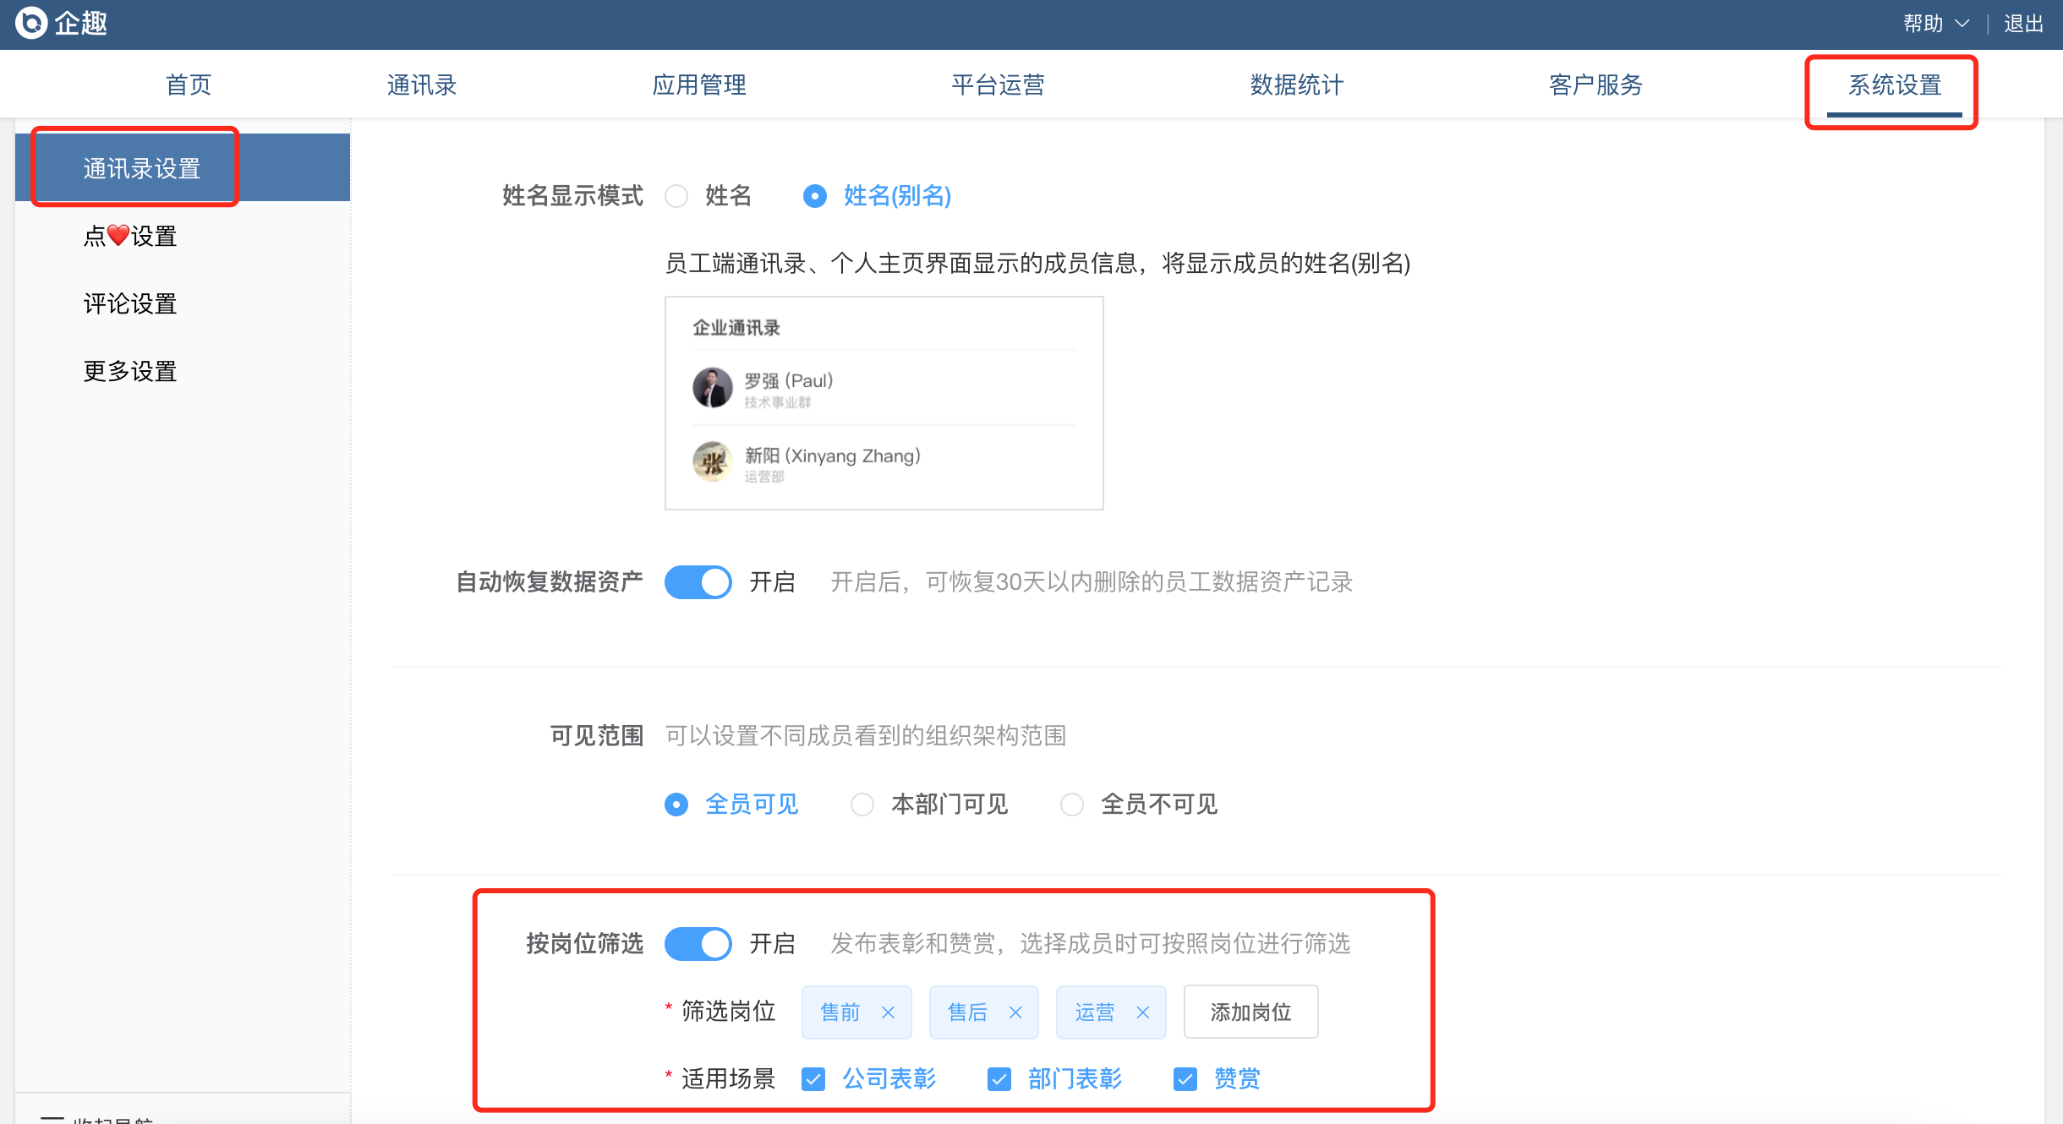Expand the 帮助 dropdown menu
Image resolution: width=2063 pixels, height=1124 pixels.
[1935, 24]
